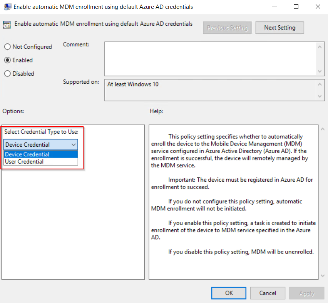Close the policy dialog window

[x=318, y=7]
